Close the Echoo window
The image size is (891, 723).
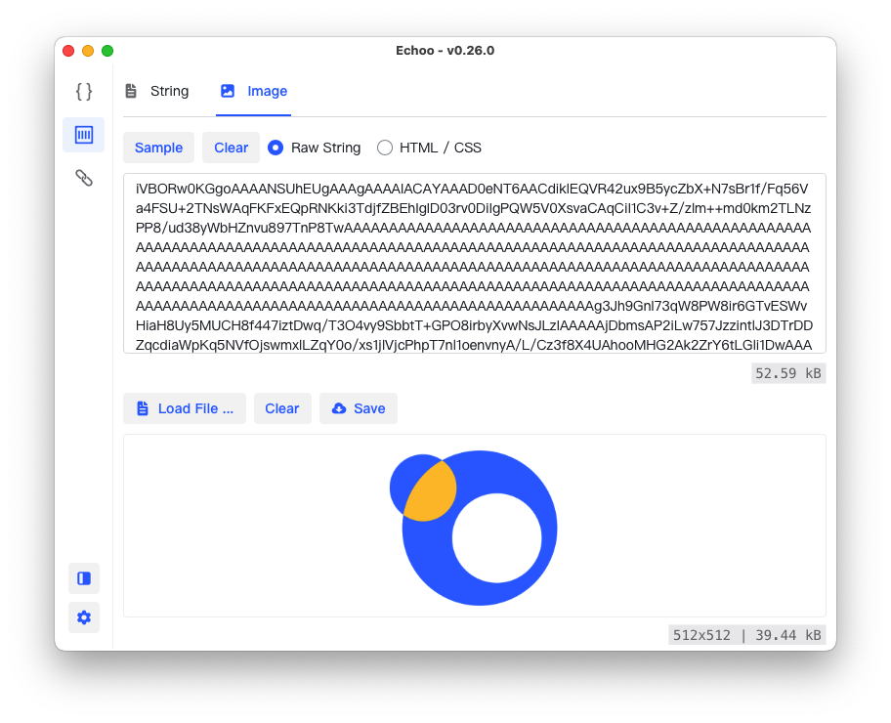68,51
